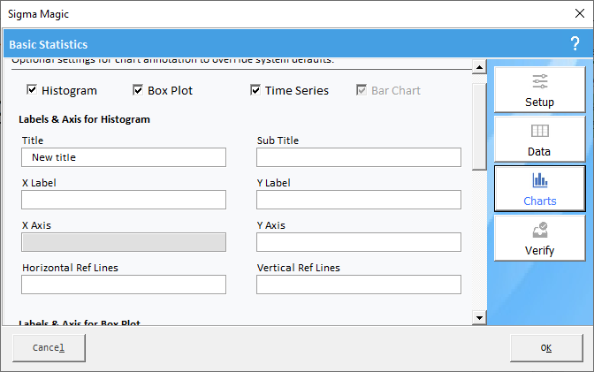Click into the X Label text box
The width and height of the screenshot is (594, 372).
[124, 200]
